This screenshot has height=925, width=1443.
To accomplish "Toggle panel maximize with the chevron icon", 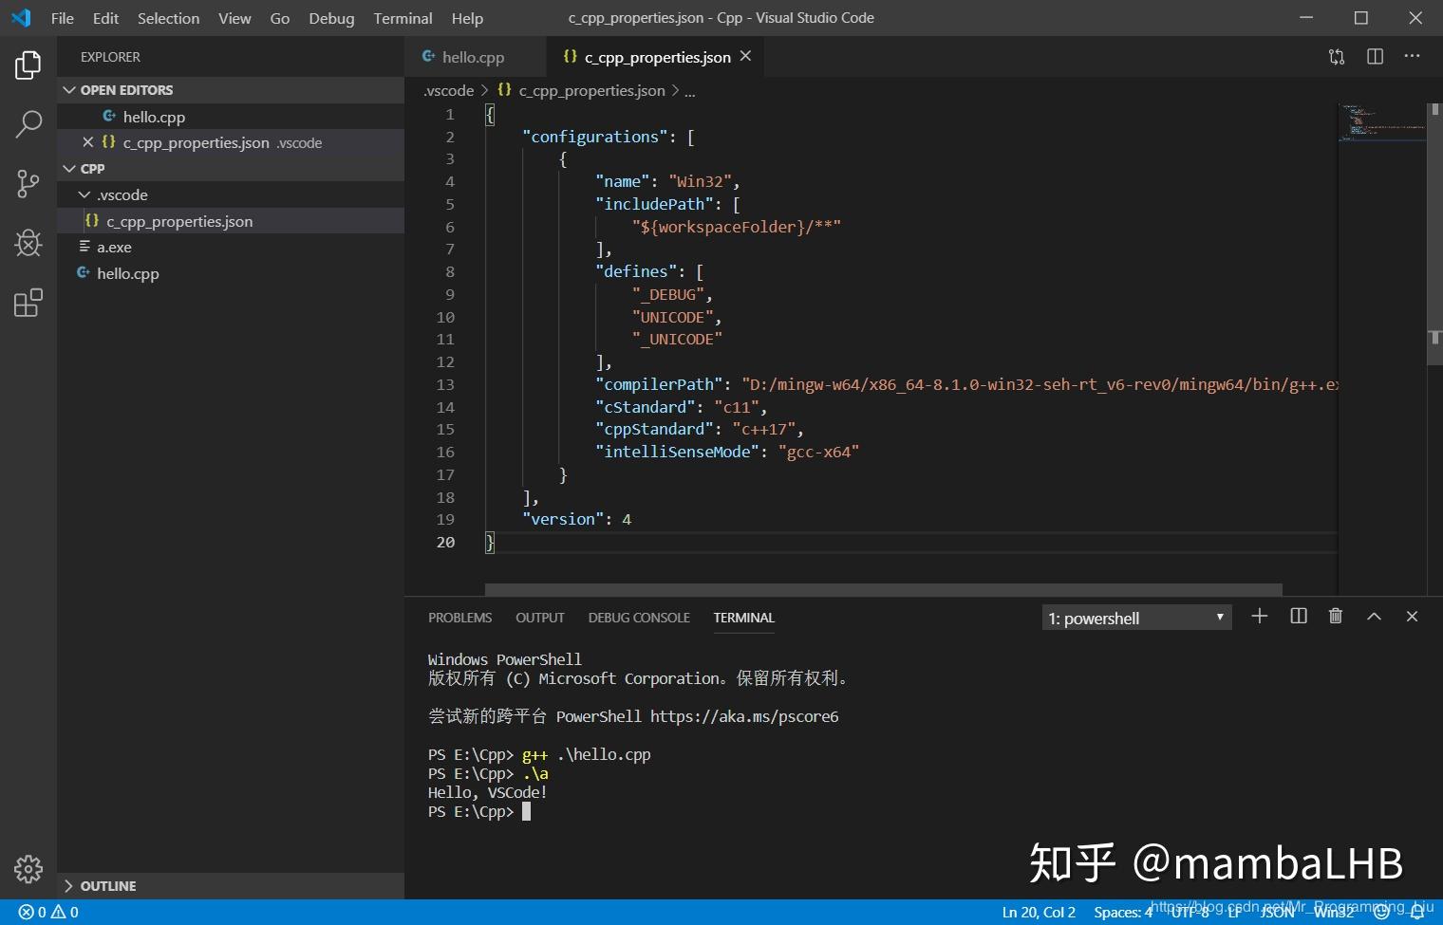I will pos(1374,617).
